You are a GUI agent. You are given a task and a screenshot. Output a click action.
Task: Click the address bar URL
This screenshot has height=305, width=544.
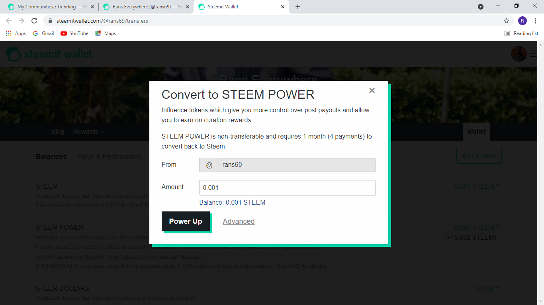[x=102, y=21]
